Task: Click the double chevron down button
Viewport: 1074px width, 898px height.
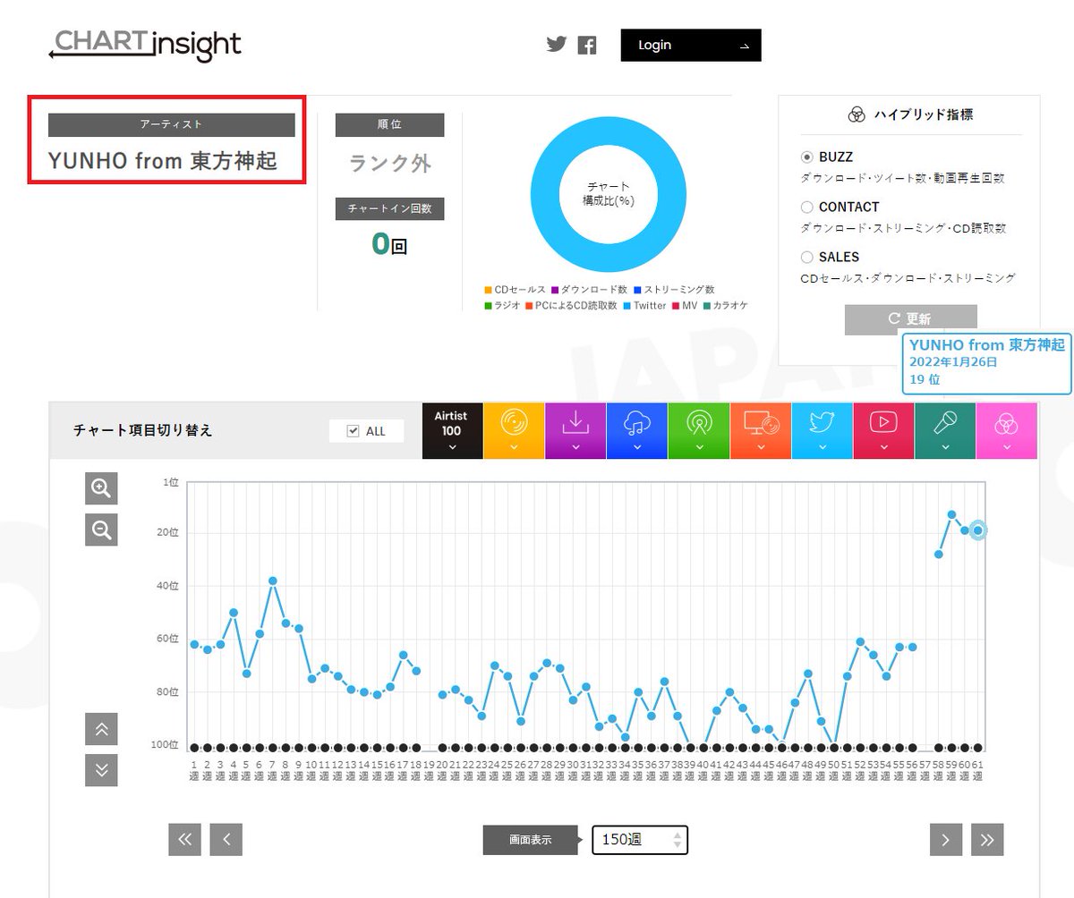Action: [x=101, y=770]
